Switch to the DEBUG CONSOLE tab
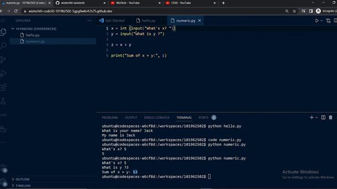The height and width of the screenshot is (189, 337). (157, 118)
